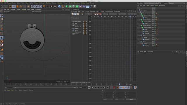Open Timeline F-Curve menu
This screenshot has width=187, height=105.
[102, 11]
